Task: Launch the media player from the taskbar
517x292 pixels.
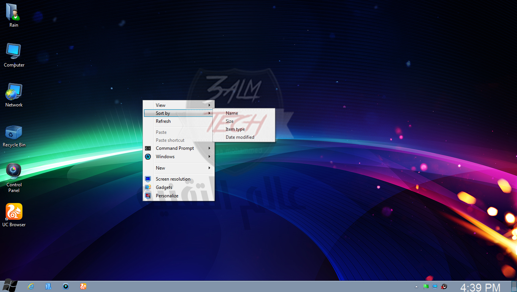Action: tap(65, 286)
